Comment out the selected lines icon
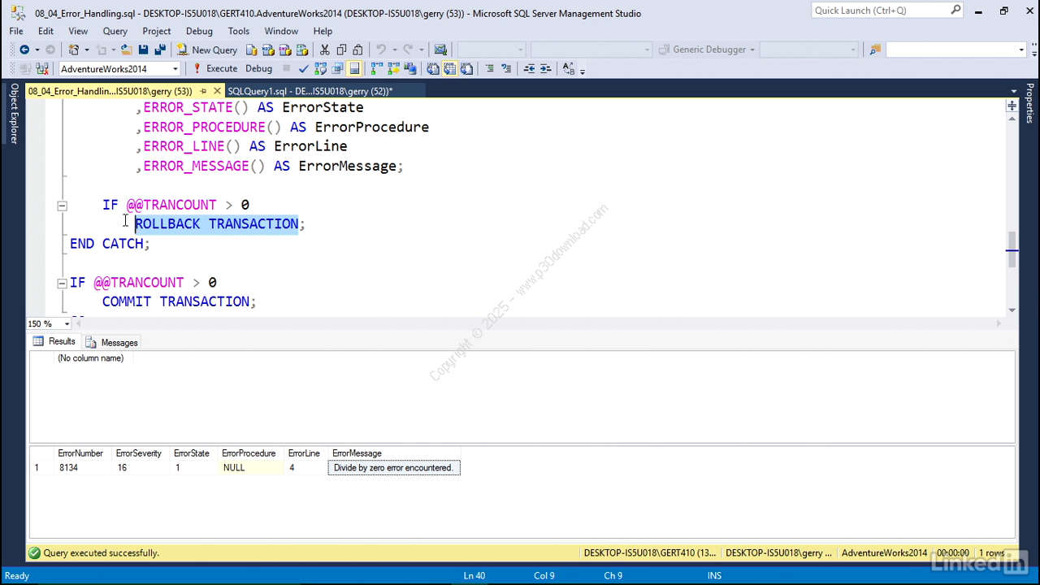The image size is (1040, 585). click(x=489, y=68)
